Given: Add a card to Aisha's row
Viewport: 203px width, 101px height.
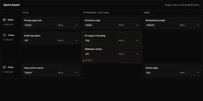Looking at the screenshot, I should tap(8, 72).
